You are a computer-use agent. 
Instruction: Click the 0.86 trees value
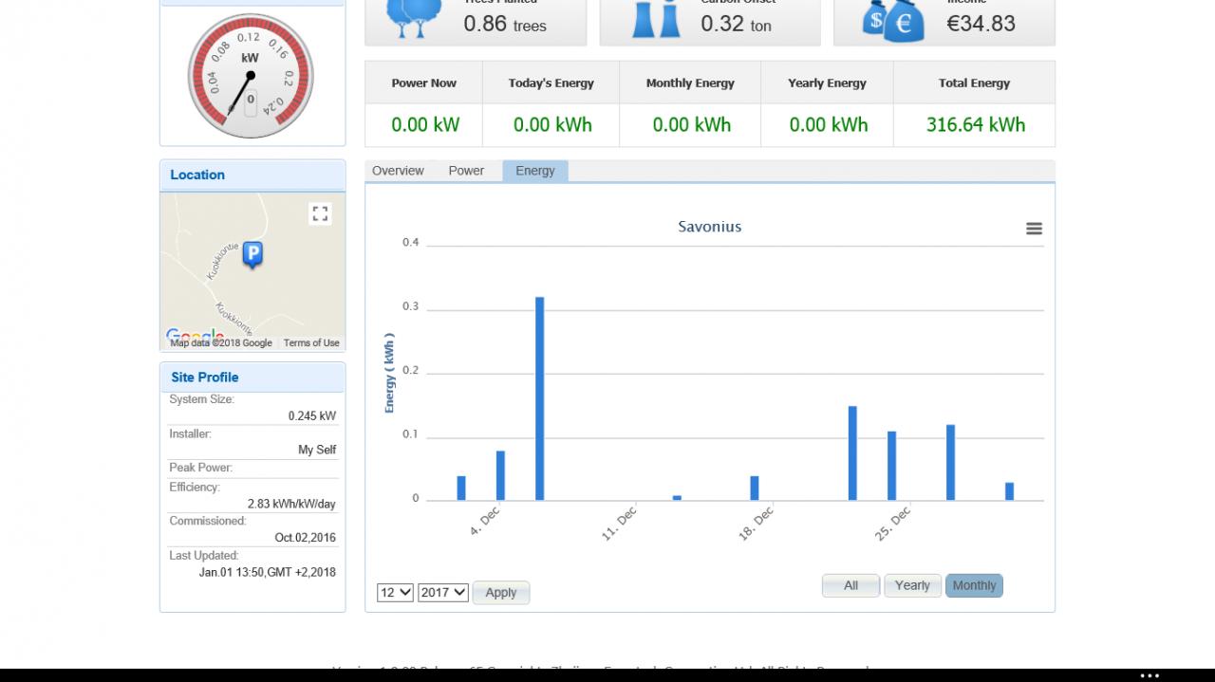505,24
